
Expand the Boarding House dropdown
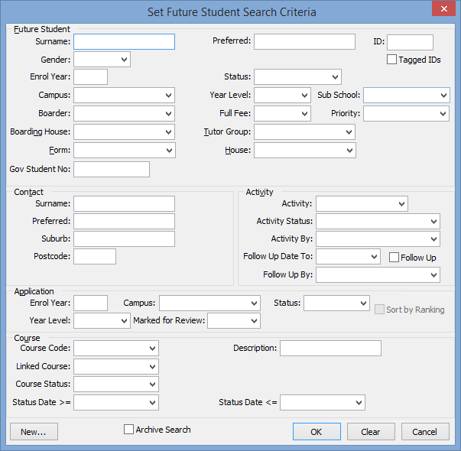pyautogui.click(x=124, y=132)
